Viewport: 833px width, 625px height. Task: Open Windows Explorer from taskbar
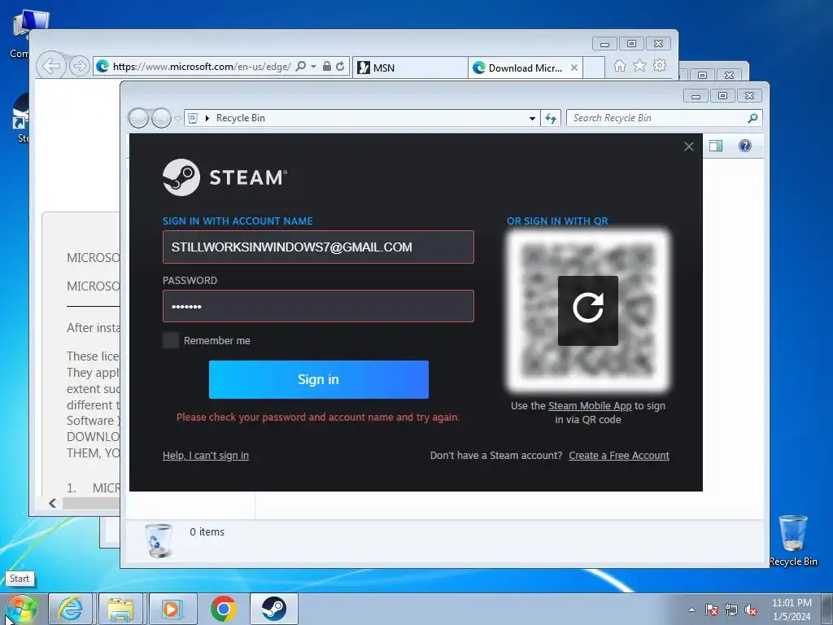point(120,609)
